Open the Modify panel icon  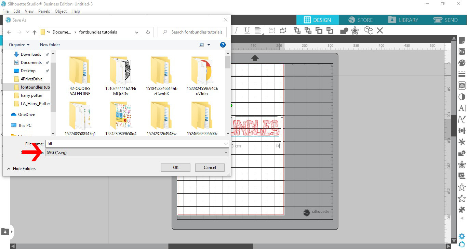[x=462, y=153]
